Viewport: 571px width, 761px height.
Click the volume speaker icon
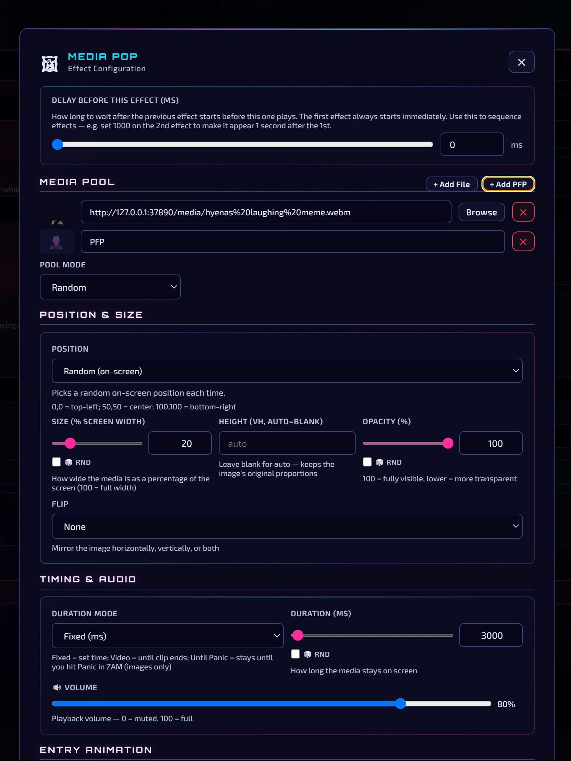tap(57, 687)
